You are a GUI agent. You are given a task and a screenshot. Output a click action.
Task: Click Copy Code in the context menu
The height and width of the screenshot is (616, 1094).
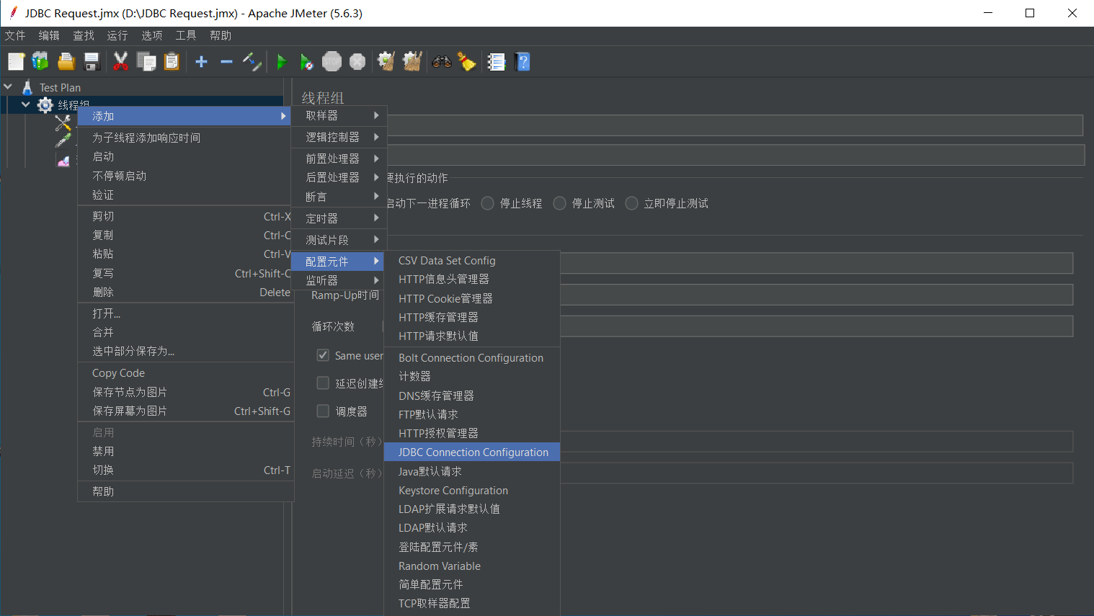tap(186, 373)
